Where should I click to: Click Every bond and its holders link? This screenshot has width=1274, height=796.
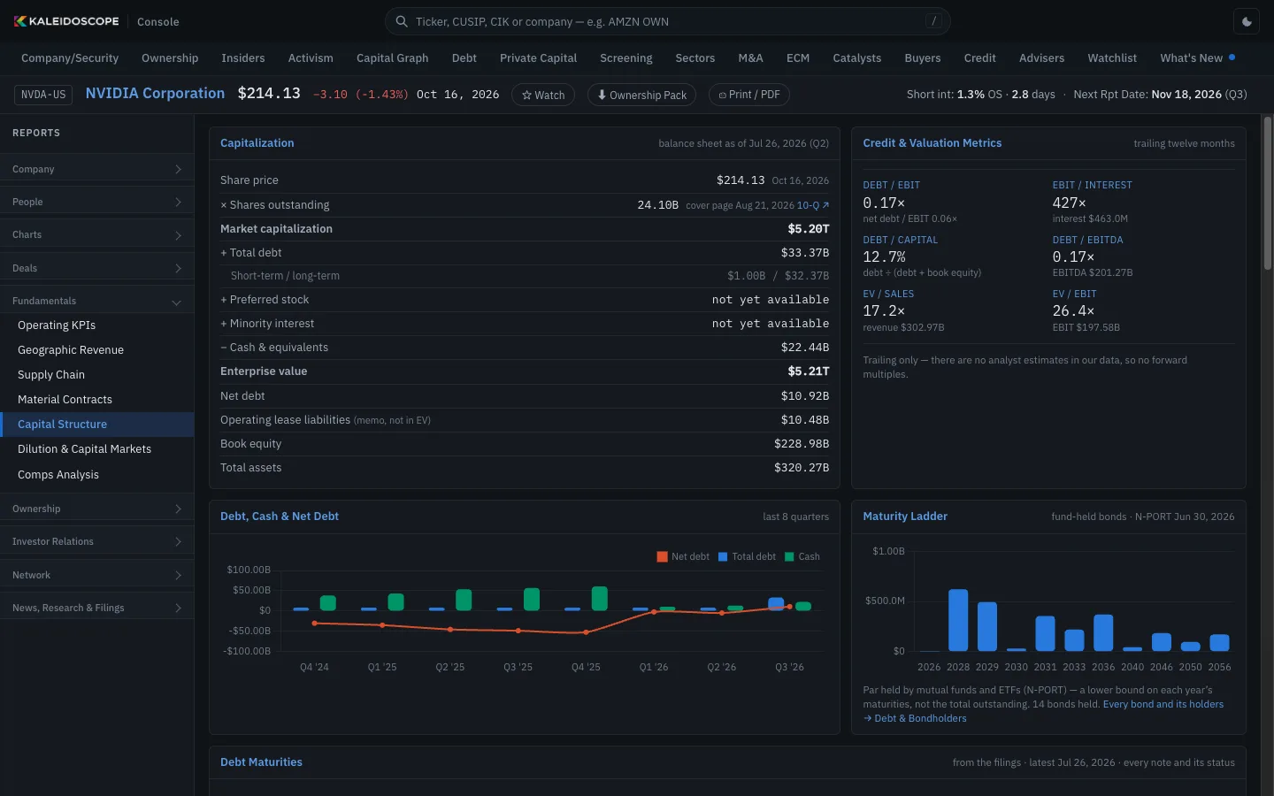1163,705
